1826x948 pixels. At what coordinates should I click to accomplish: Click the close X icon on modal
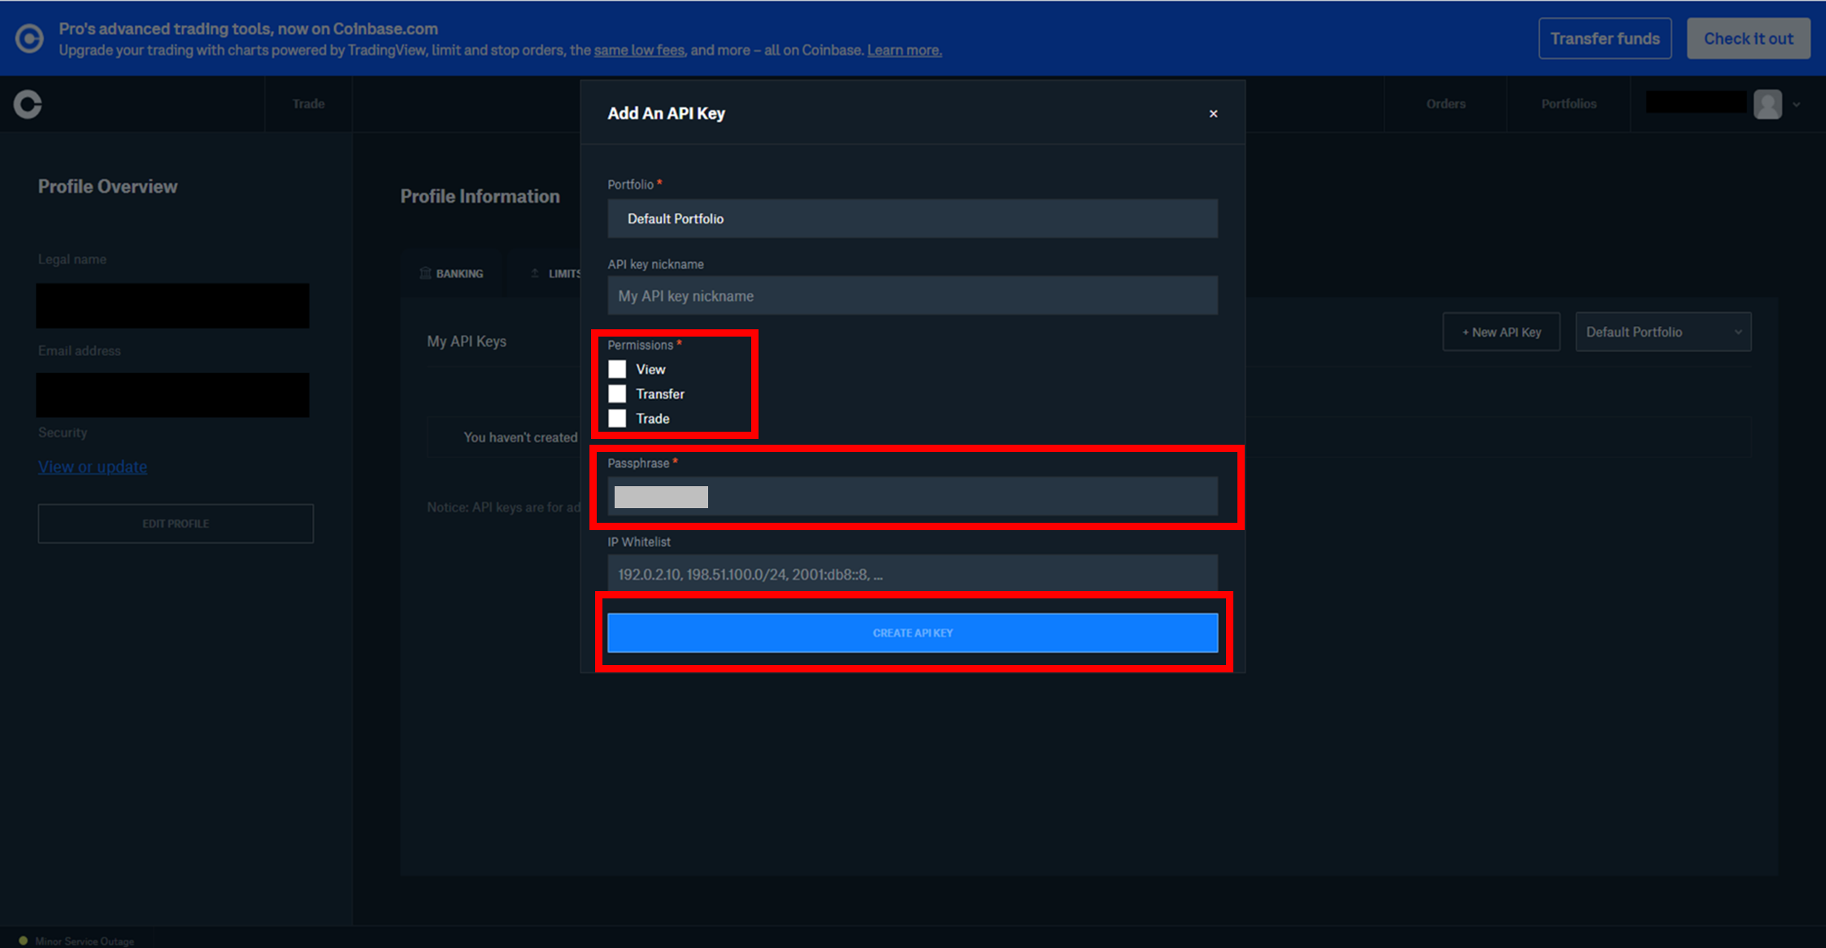click(1214, 114)
